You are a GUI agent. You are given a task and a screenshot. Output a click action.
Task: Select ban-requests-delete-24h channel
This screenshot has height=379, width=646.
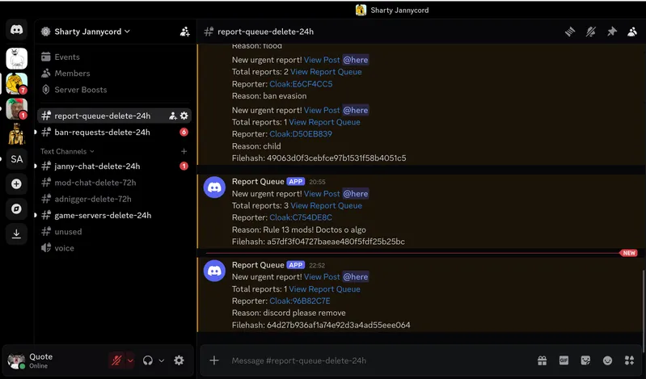tap(114, 133)
